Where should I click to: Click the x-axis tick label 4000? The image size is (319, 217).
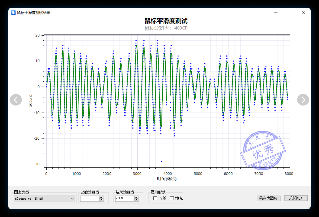click(x=168, y=174)
